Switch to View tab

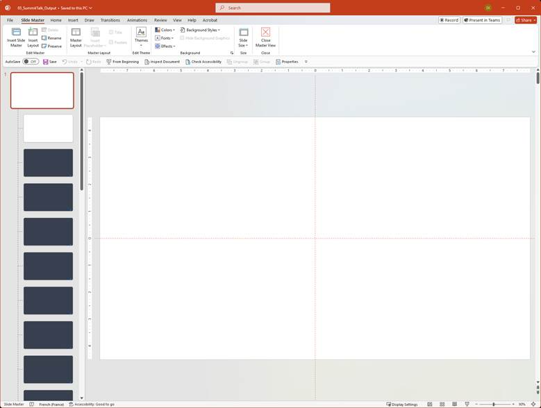coord(177,20)
